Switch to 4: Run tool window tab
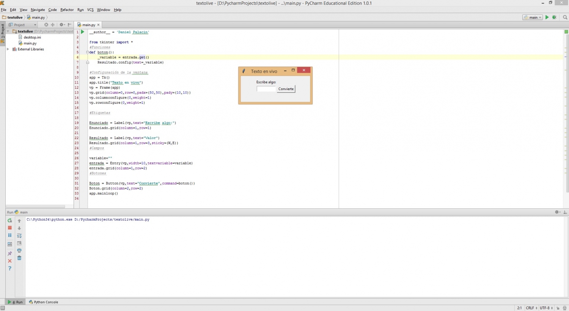The width and height of the screenshot is (569, 311). click(16, 302)
